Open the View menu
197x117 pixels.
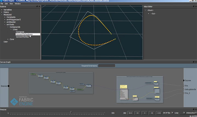click(11, 4)
